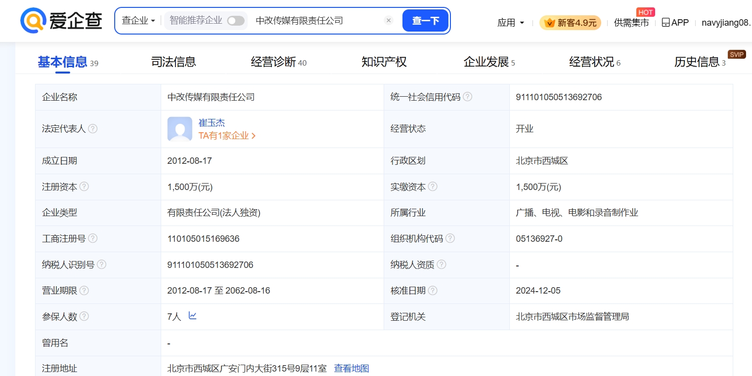Viewport: 752px width, 376px height.
Task: Toggle the 智能推荐企业 switch
Action: point(236,21)
